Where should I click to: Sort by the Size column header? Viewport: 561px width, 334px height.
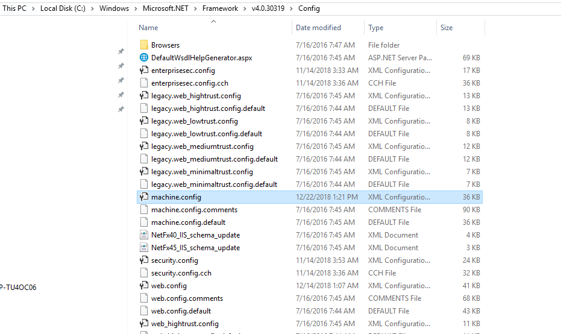click(447, 28)
